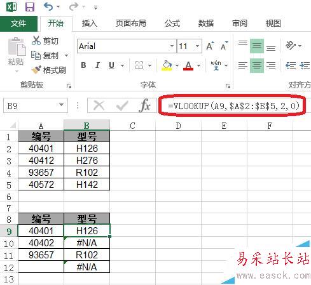Click the Excel application icon
Image resolution: width=311 pixels, height=285 pixels.
click(x=11, y=7)
